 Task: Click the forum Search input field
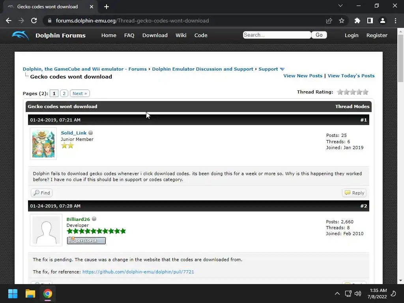point(277,35)
